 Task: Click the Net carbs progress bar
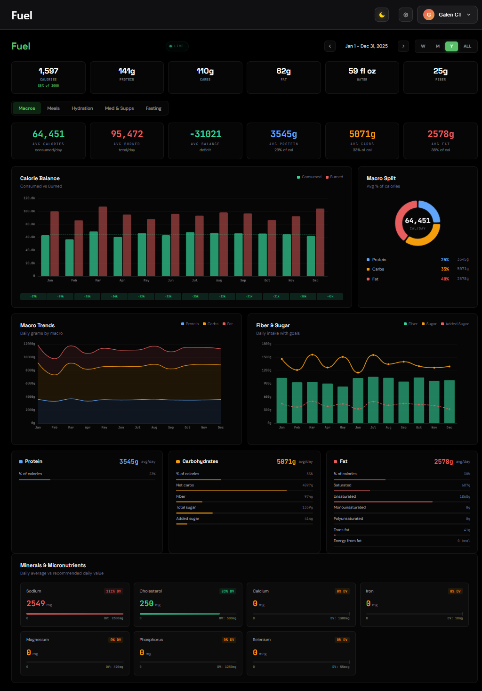tap(244, 491)
